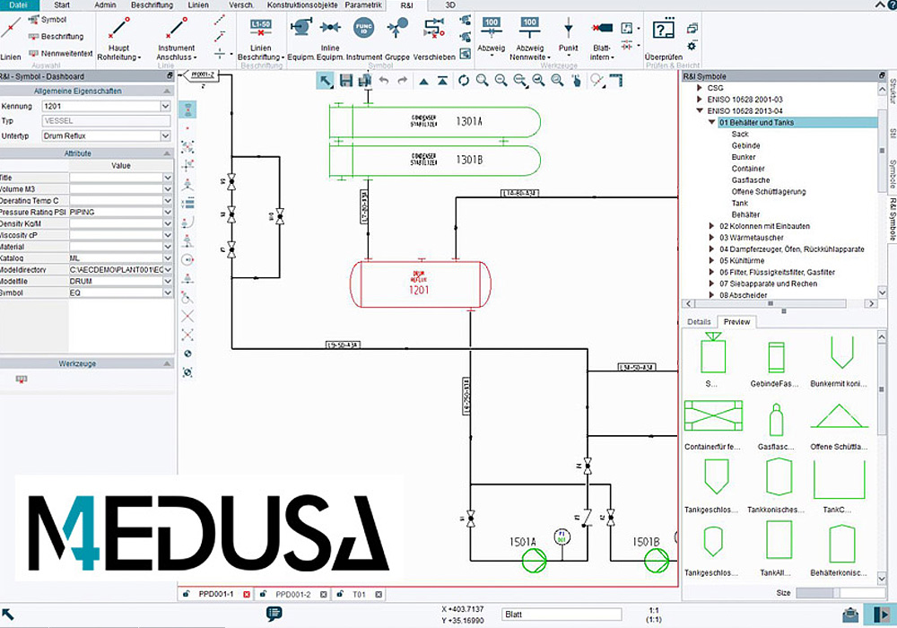Viewport: 897px width, 628px height.
Task: Open the Modelfile DRUM dropdown
Action: (x=168, y=282)
